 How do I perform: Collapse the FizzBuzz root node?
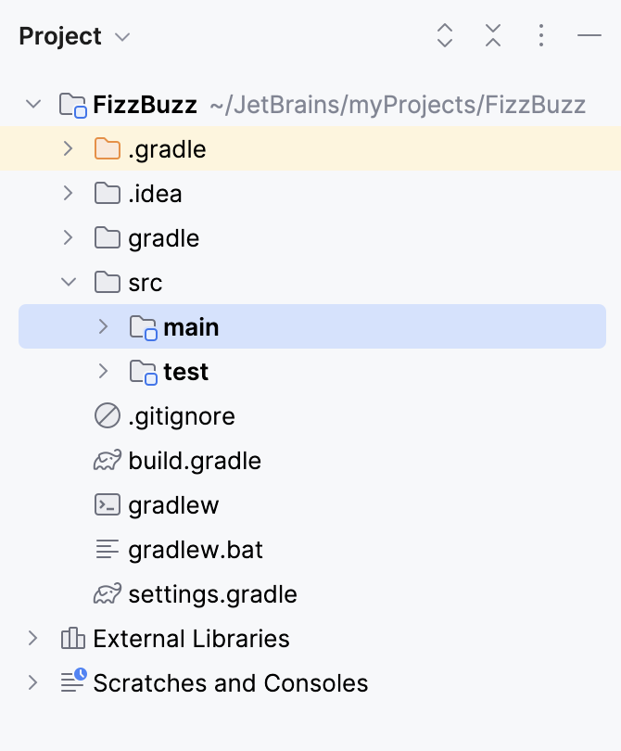click(33, 104)
